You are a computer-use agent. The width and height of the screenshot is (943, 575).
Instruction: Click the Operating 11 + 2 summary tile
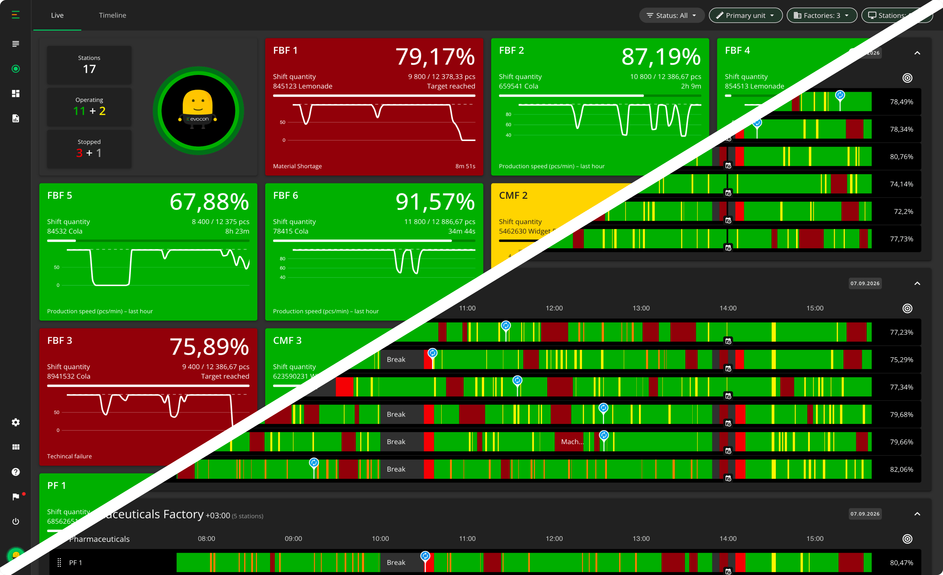coord(89,107)
